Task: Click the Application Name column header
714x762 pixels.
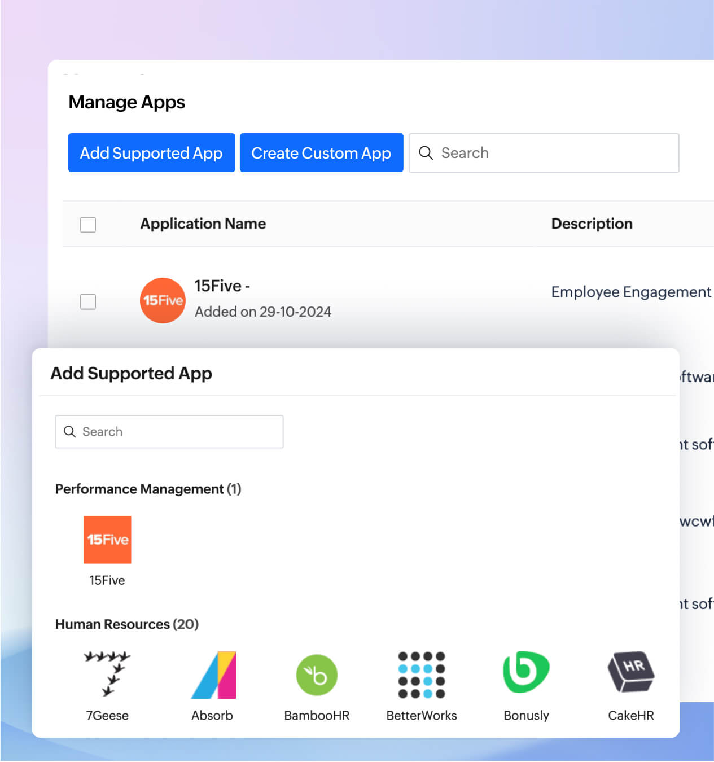Action: tap(203, 224)
